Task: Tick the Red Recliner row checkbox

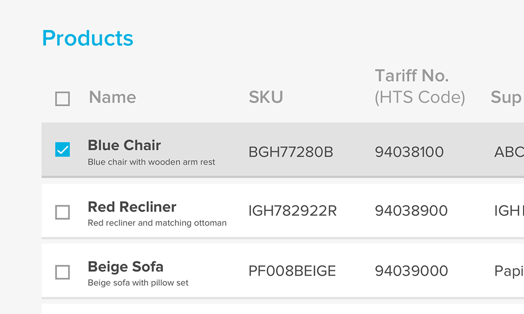Action: tap(62, 212)
